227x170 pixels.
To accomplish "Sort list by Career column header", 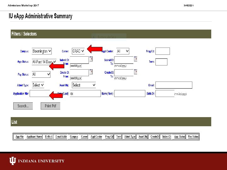I will (x=84, y=137).
